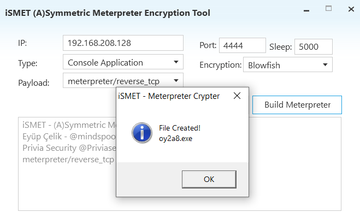Open the Encryption dropdown showing Blowfish
360x218 pixels.
tap(288, 65)
